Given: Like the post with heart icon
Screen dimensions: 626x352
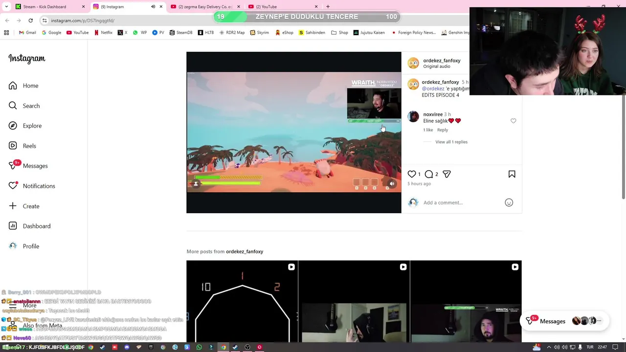Looking at the screenshot, I should pyautogui.click(x=412, y=174).
